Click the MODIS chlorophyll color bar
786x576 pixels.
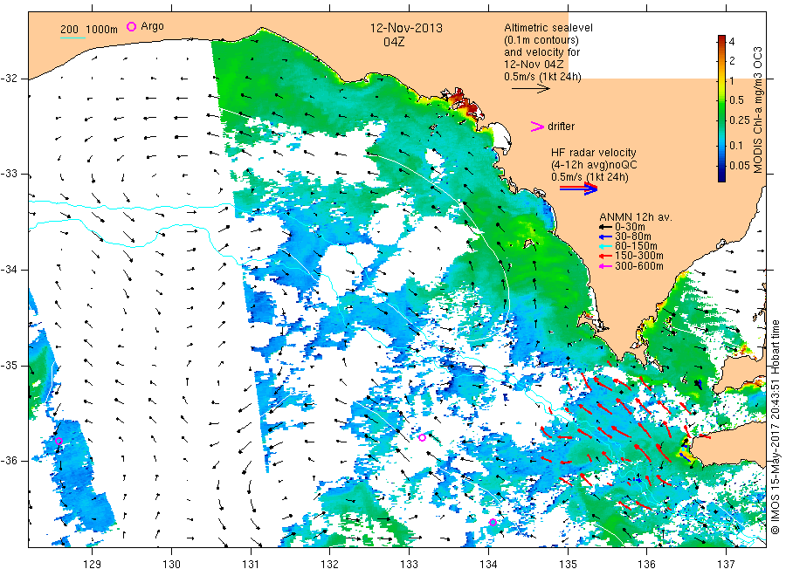point(721,108)
